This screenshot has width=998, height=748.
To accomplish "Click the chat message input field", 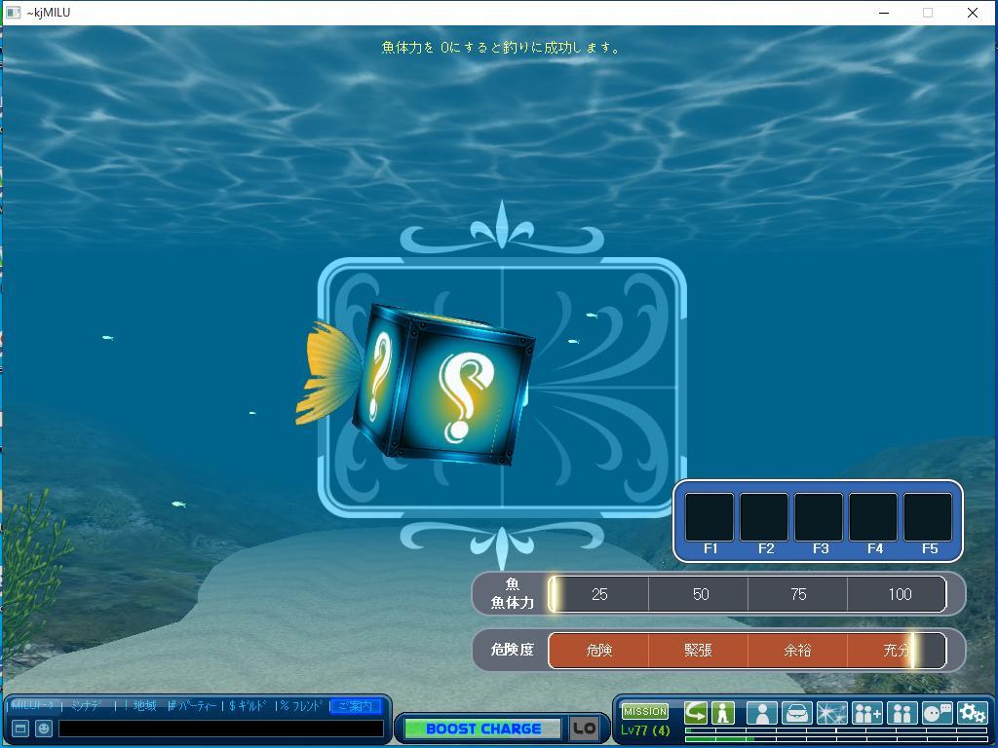I will [220, 729].
